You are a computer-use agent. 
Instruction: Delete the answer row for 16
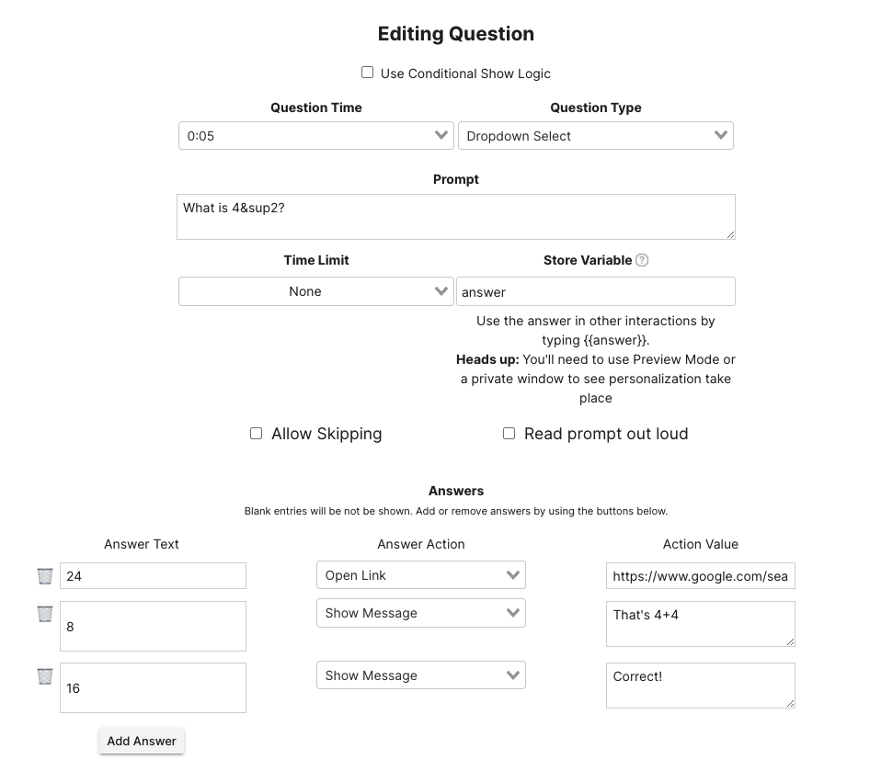(45, 676)
